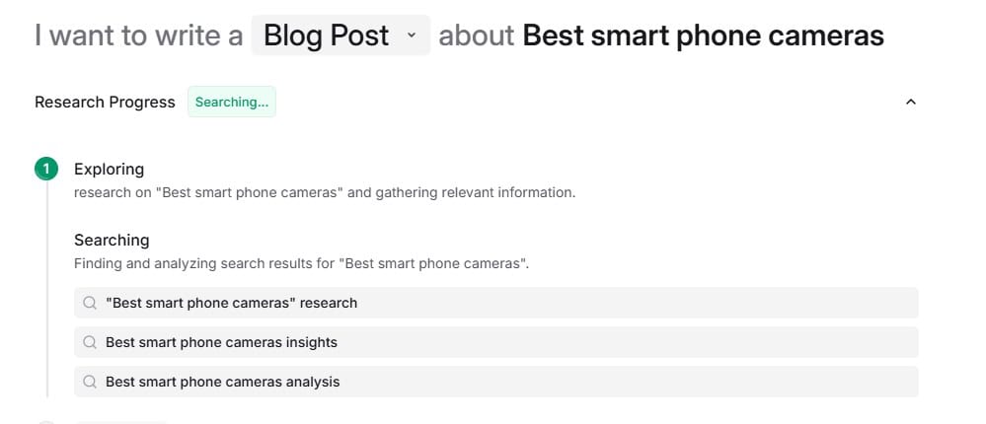Image resolution: width=986 pixels, height=424 pixels.
Task: Click the Searching sub-step heading
Action: [x=112, y=240]
